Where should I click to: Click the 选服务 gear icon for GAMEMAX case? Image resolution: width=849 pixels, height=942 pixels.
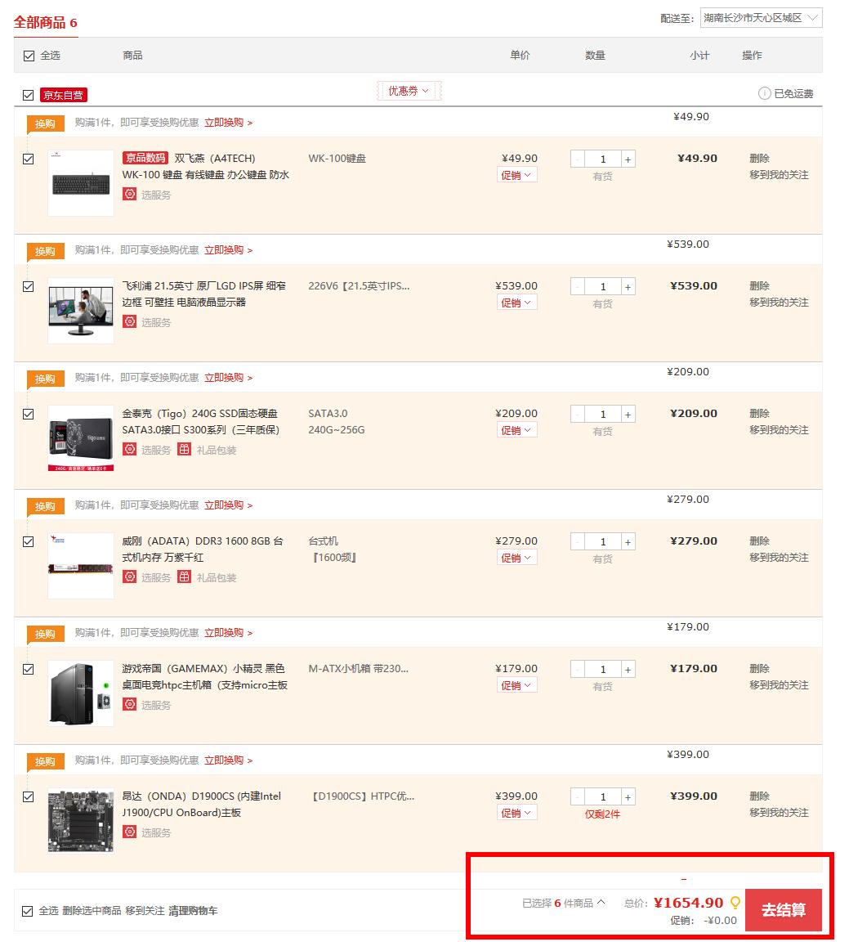click(x=130, y=704)
